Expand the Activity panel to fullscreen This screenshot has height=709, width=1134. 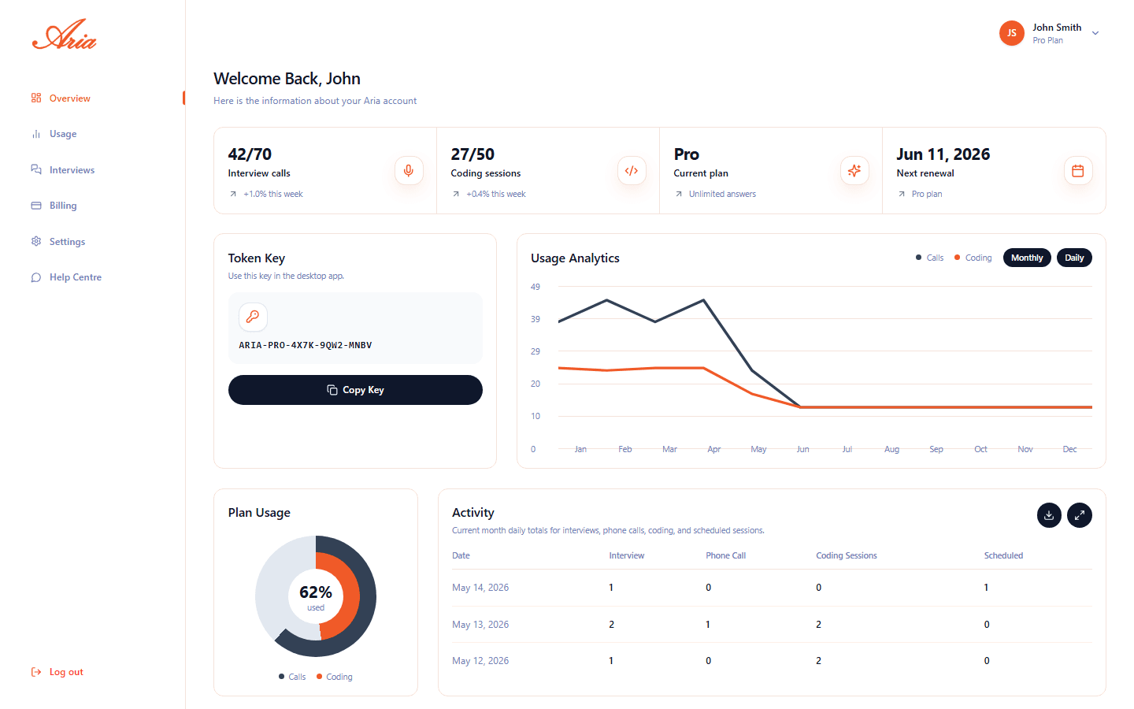[1080, 515]
